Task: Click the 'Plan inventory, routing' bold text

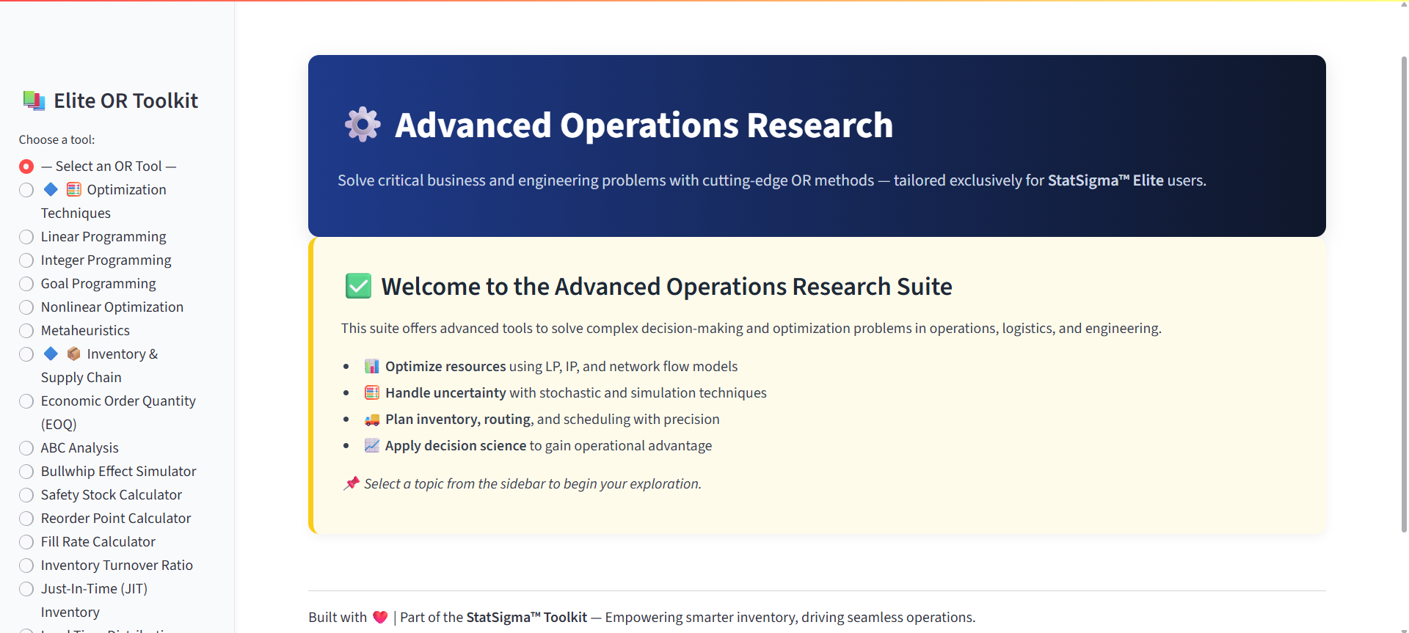Action: tap(458, 419)
